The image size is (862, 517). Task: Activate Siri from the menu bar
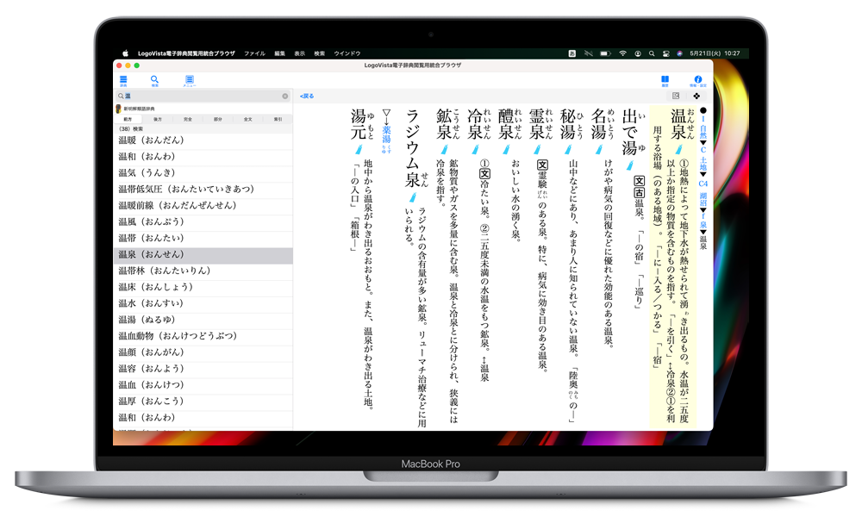tap(679, 53)
